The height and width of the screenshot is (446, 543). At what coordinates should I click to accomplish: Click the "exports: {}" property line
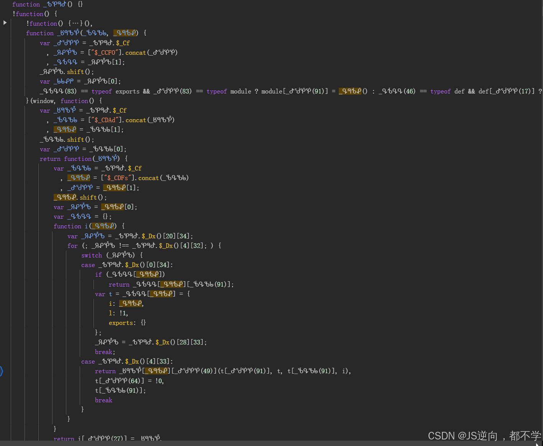pos(127,323)
